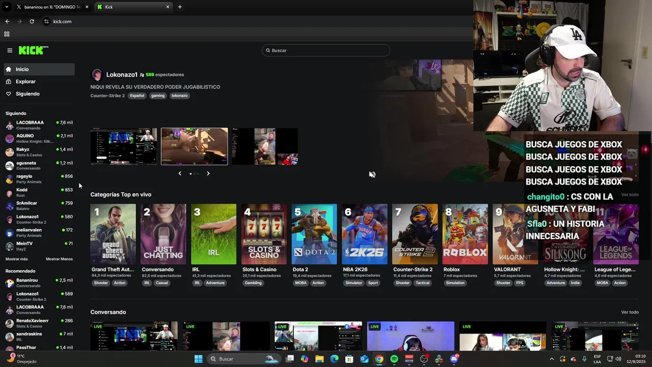Go to Inicio in sidebar

tap(39, 69)
